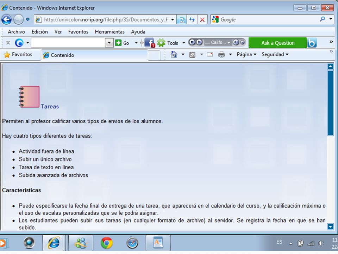Click the Read Mail envelope icon
Viewport: 338px width, 254px height.
[x=210, y=54]
